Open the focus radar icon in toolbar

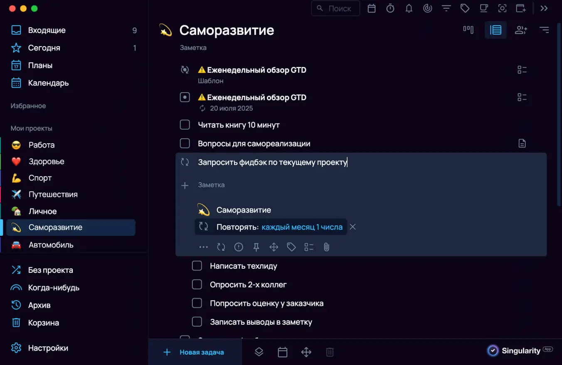pos(428,8)
